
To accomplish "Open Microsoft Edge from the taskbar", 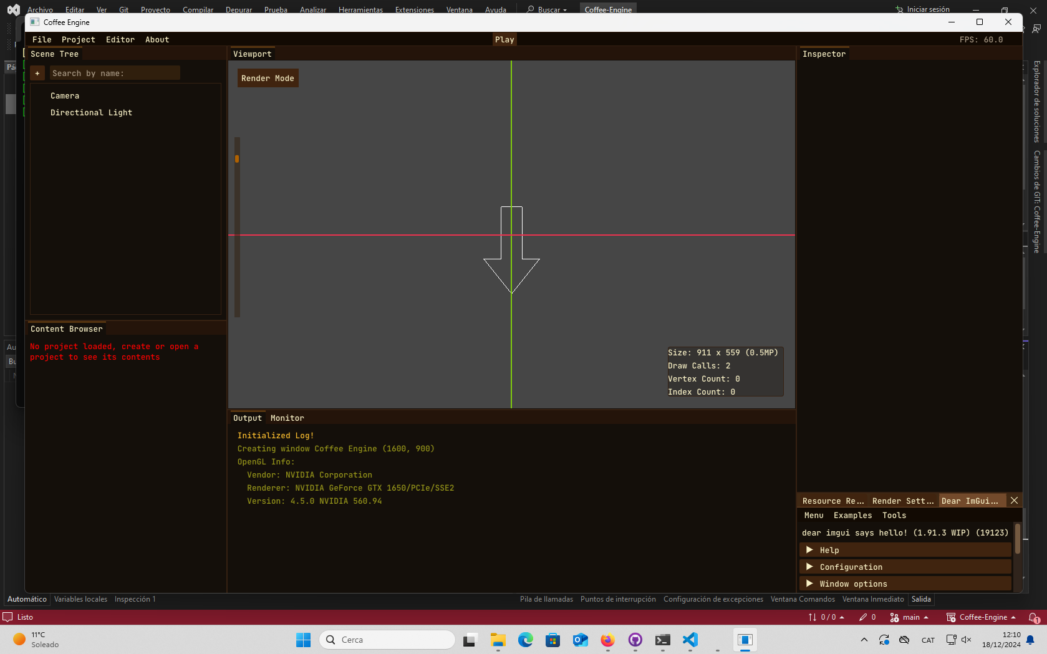I will 525,640.
